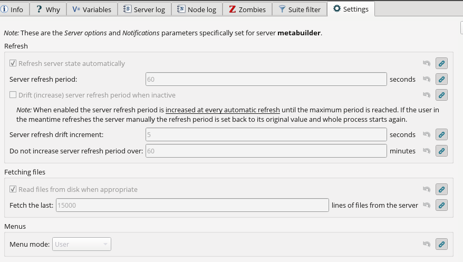
Task: Enable Drift server refresh period when inactive
Action: [13, 95]
